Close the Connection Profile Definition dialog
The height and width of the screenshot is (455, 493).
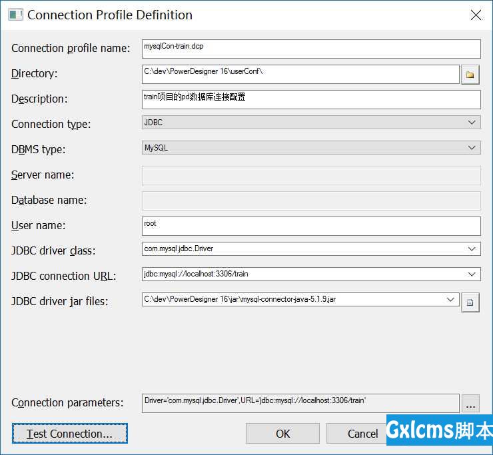click(x=476, y=15)
